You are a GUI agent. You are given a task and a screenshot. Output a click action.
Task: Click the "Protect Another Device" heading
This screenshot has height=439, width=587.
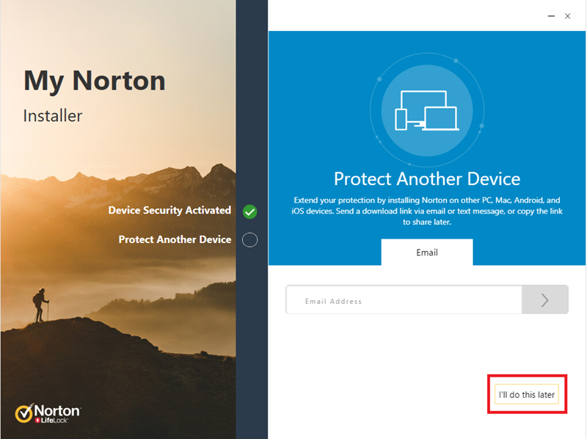pos(427,178)
